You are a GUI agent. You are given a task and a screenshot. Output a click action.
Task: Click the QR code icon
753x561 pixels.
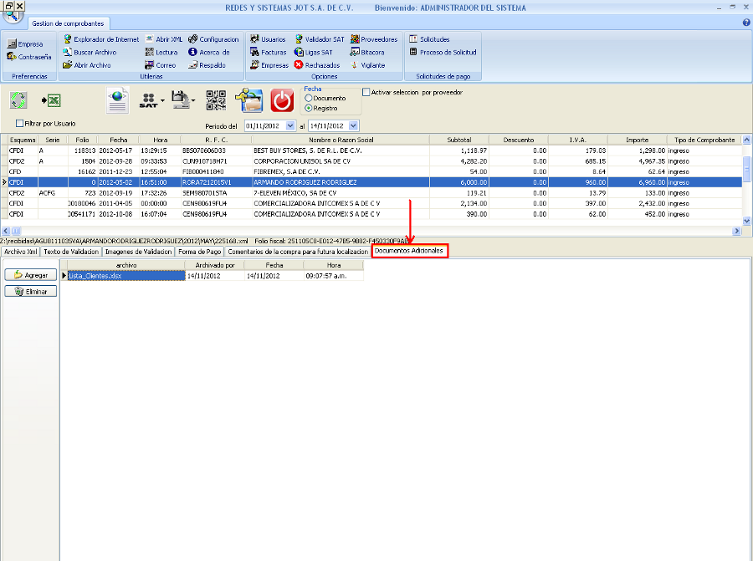point(217,100)
